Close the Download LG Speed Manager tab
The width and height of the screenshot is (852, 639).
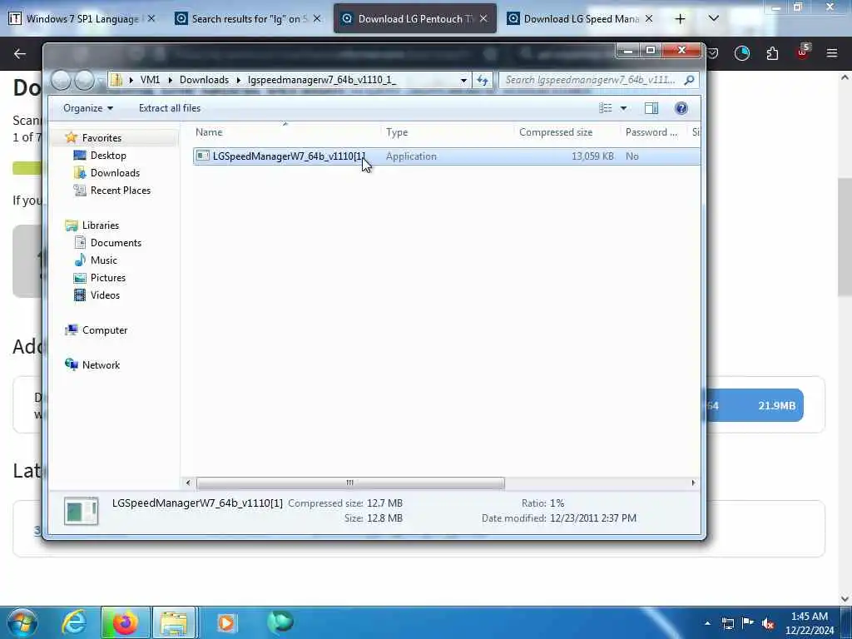649,19
